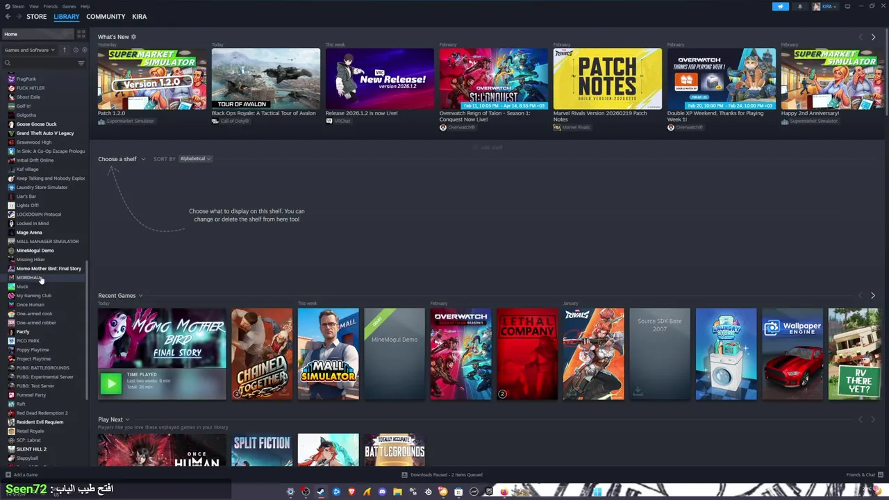889x500 pixels.
Task: Sort library list with up-arrow icon
Action: (64, 50)
